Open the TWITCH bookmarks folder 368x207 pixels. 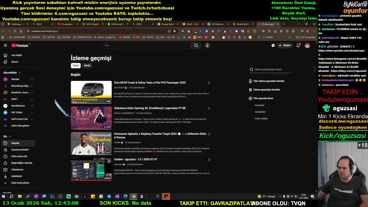(148, 37)
